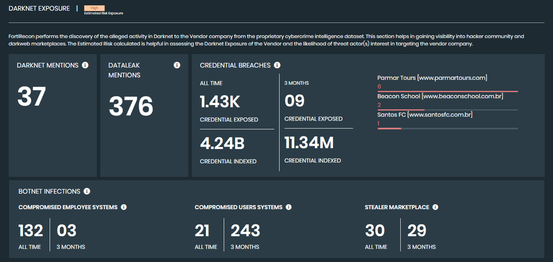553x262 pixels.
Task: Open the Beacon School website link
Action: pos(440,96)
